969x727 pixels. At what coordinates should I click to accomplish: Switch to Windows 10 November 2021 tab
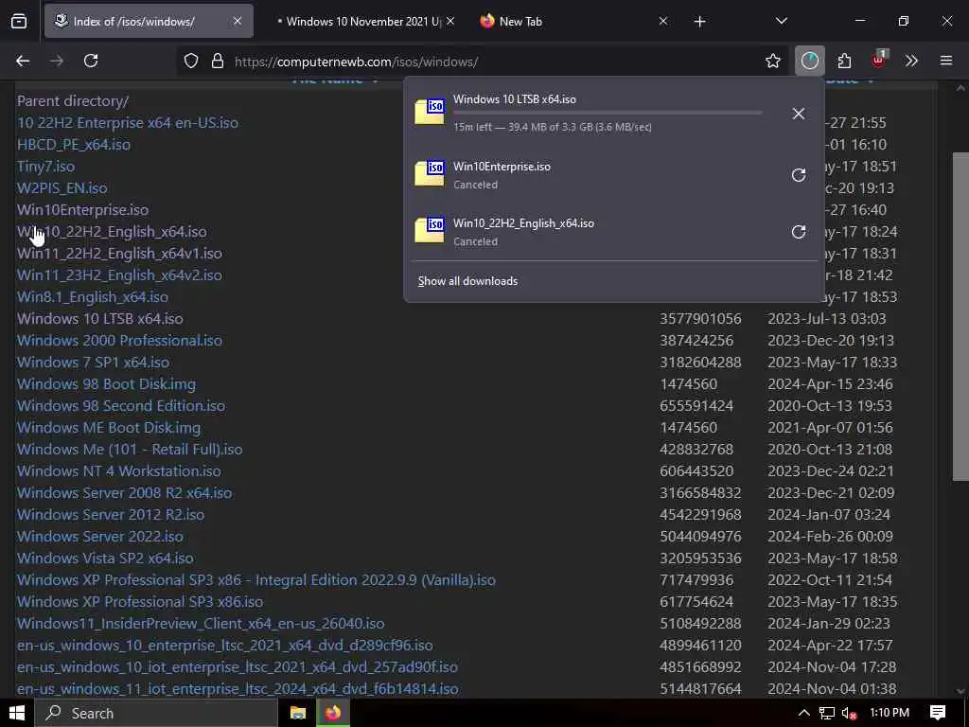(x=364, y=21)
